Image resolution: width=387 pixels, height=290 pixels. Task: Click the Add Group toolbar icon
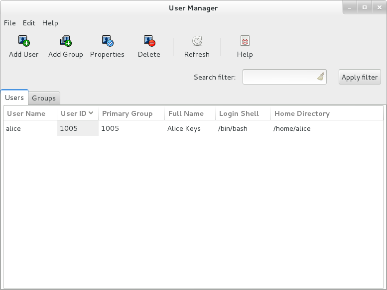[66, 41]
